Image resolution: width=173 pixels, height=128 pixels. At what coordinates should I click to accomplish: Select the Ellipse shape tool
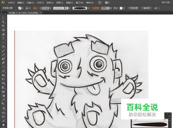pos(3,47)
